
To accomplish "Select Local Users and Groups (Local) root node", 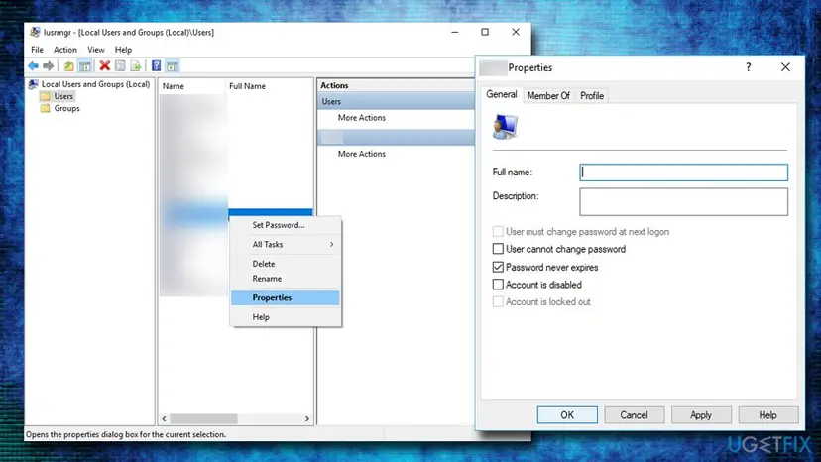I will coord(95,84).
